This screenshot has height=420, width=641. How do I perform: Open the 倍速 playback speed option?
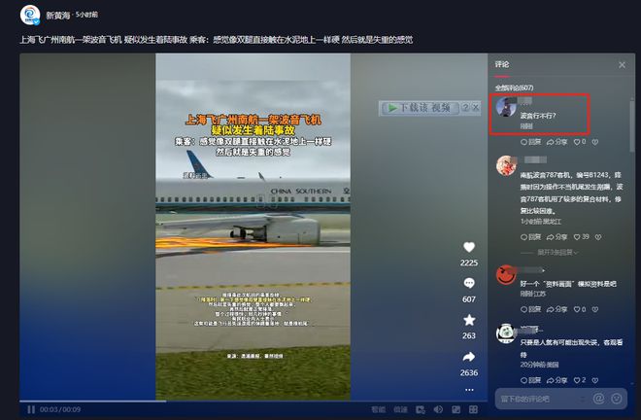click(x=400, y=409)
